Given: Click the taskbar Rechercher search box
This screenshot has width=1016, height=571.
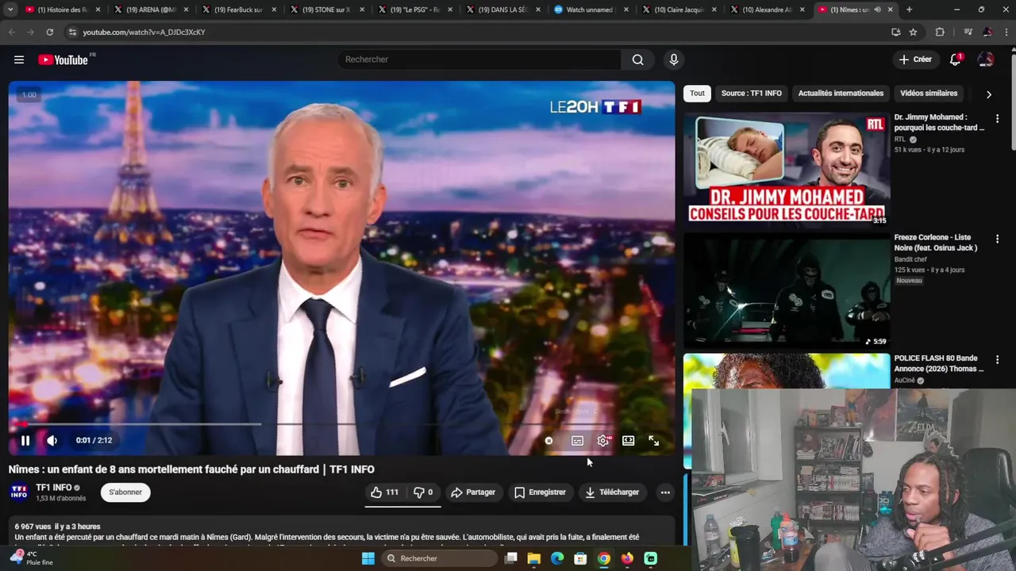Looking at the screenshot, I should point(440,558).
